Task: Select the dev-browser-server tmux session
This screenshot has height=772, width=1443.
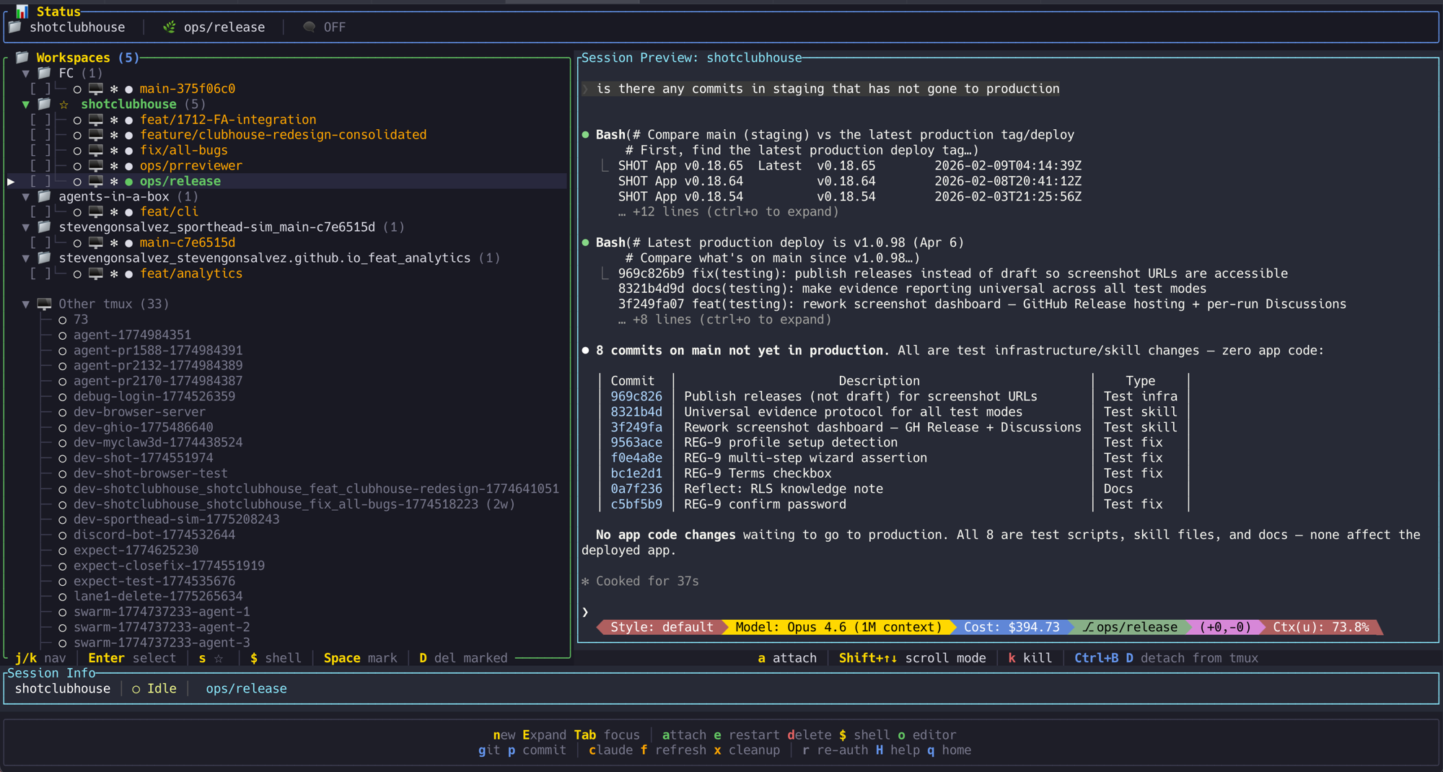Action: tap(140, 411)
